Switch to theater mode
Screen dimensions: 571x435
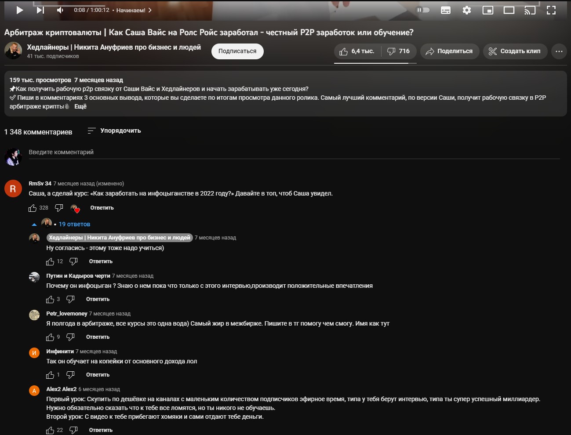pyautogui.click(x=509, y=10)
